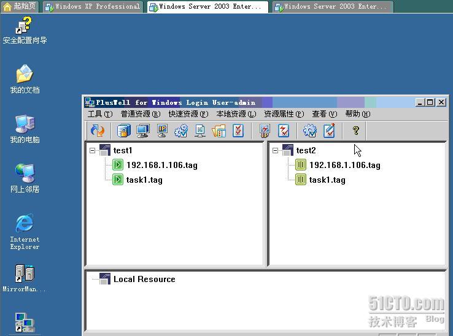Click the test1 server node icon
The height and width of the screenshot is (336, 453).
(105, 150)
